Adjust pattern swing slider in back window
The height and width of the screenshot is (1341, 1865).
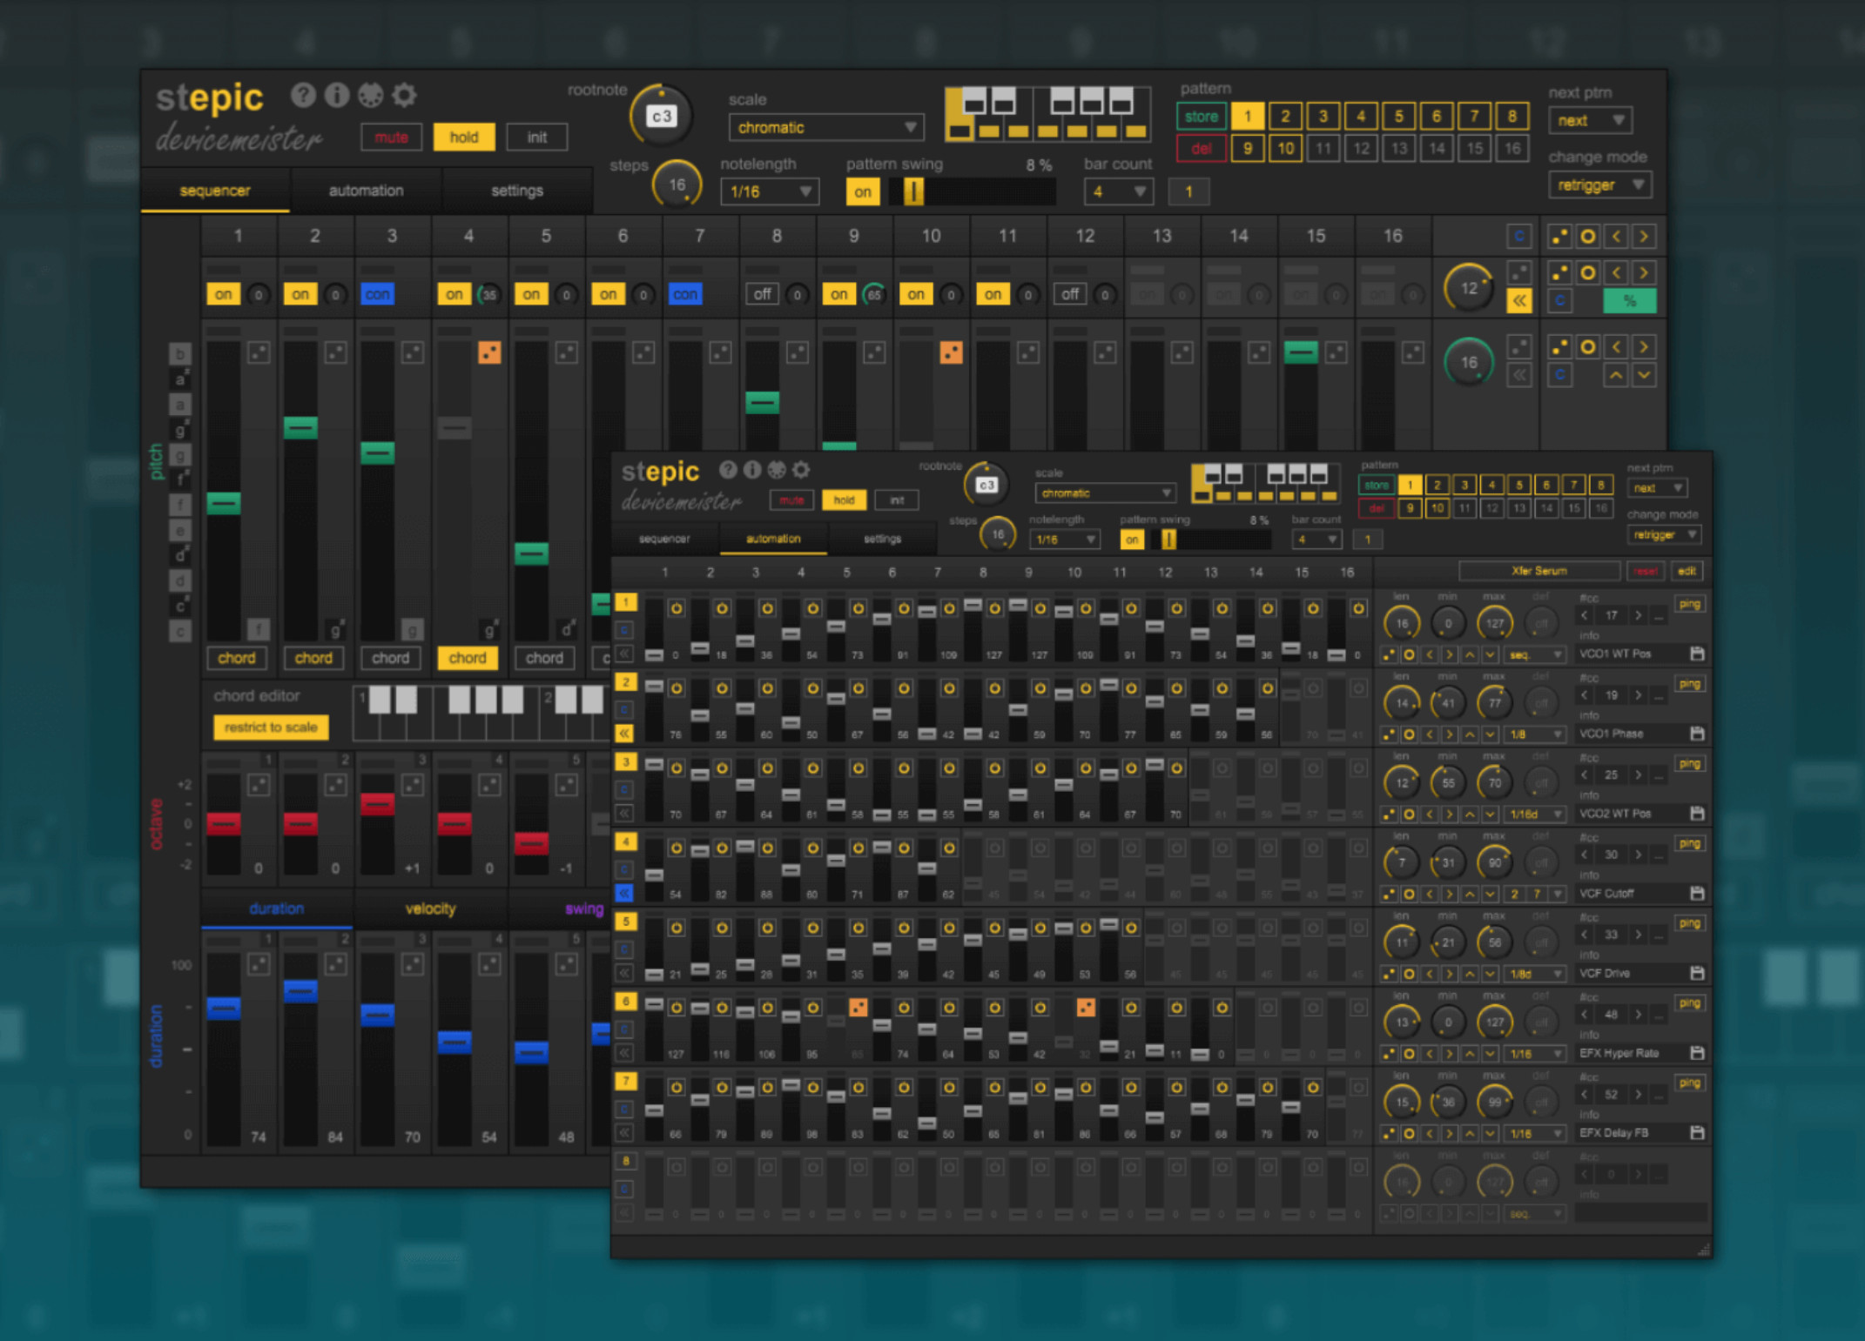972,191
